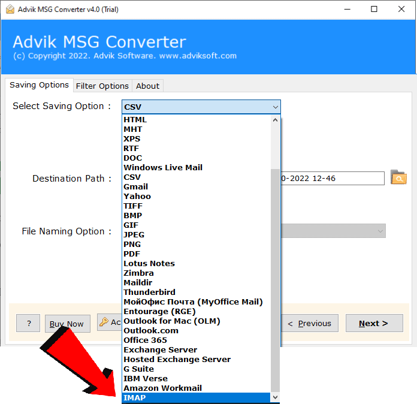Click the folder browse icon for destination path
The width and height of the screenshot is (417, 404).
[398, 177]
